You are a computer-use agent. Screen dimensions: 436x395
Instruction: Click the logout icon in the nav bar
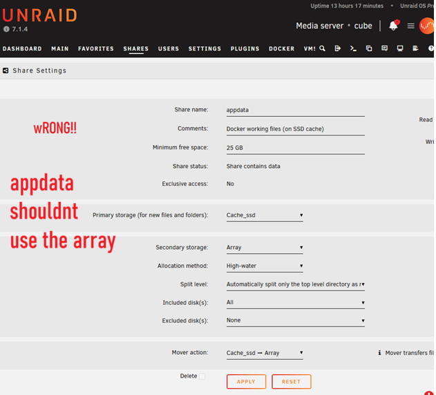338,48
